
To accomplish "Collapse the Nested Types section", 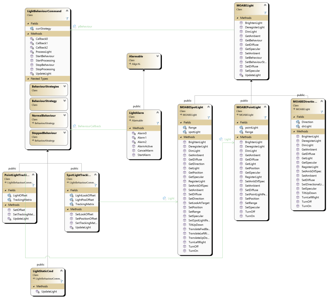I will coord(28,78).
